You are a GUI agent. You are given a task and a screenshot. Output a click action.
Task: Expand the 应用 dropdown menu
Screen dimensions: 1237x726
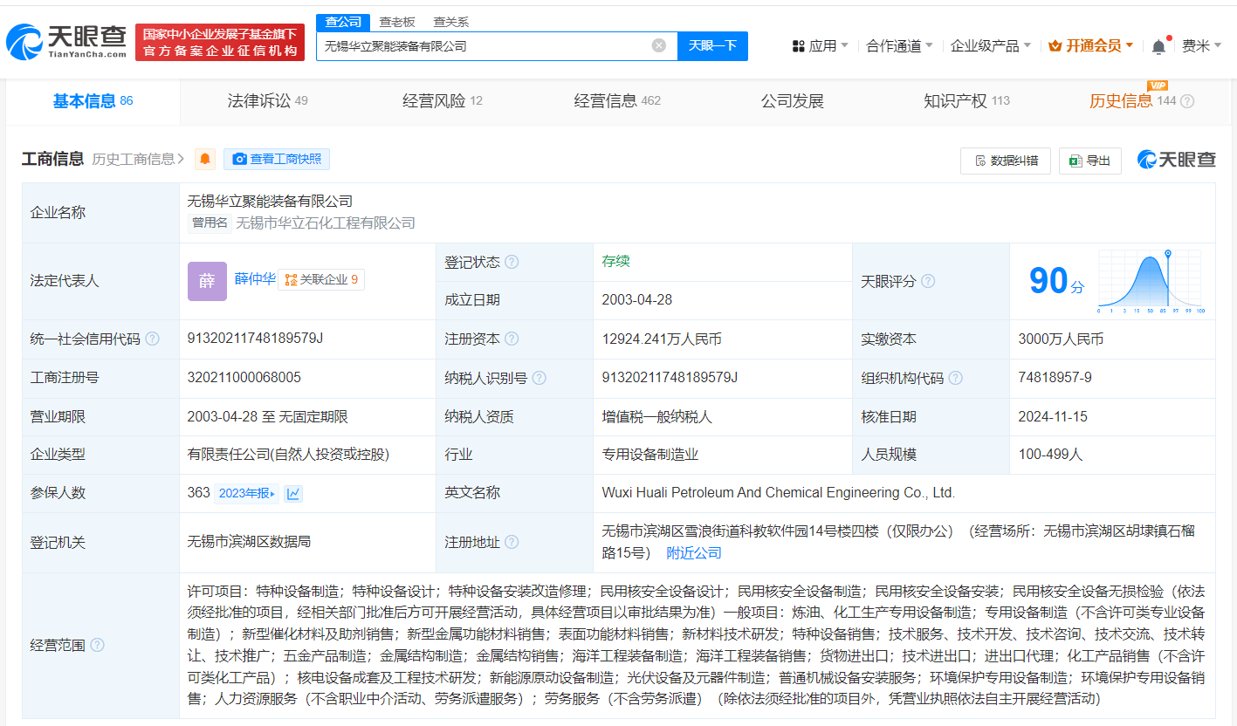[821, 46]
